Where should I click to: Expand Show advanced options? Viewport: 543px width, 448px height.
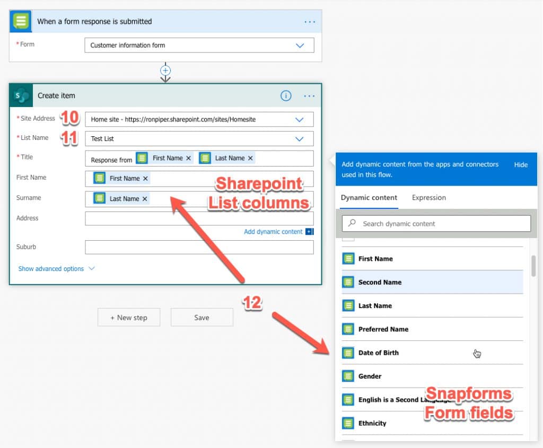52,268
